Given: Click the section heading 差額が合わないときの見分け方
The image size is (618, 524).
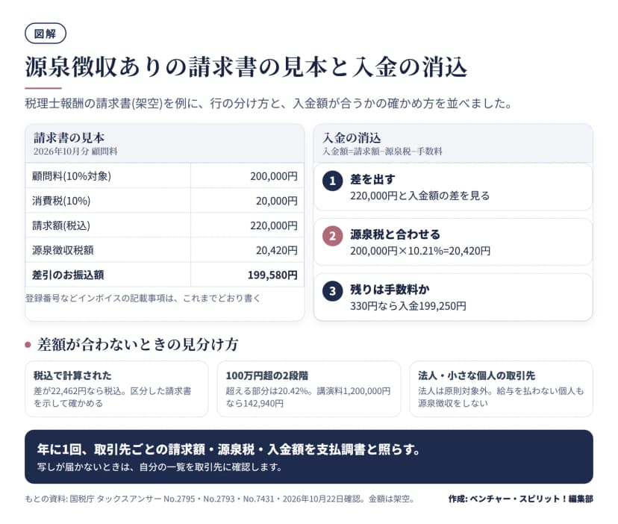Looking at the screenshot, I should tap(137, 344).
